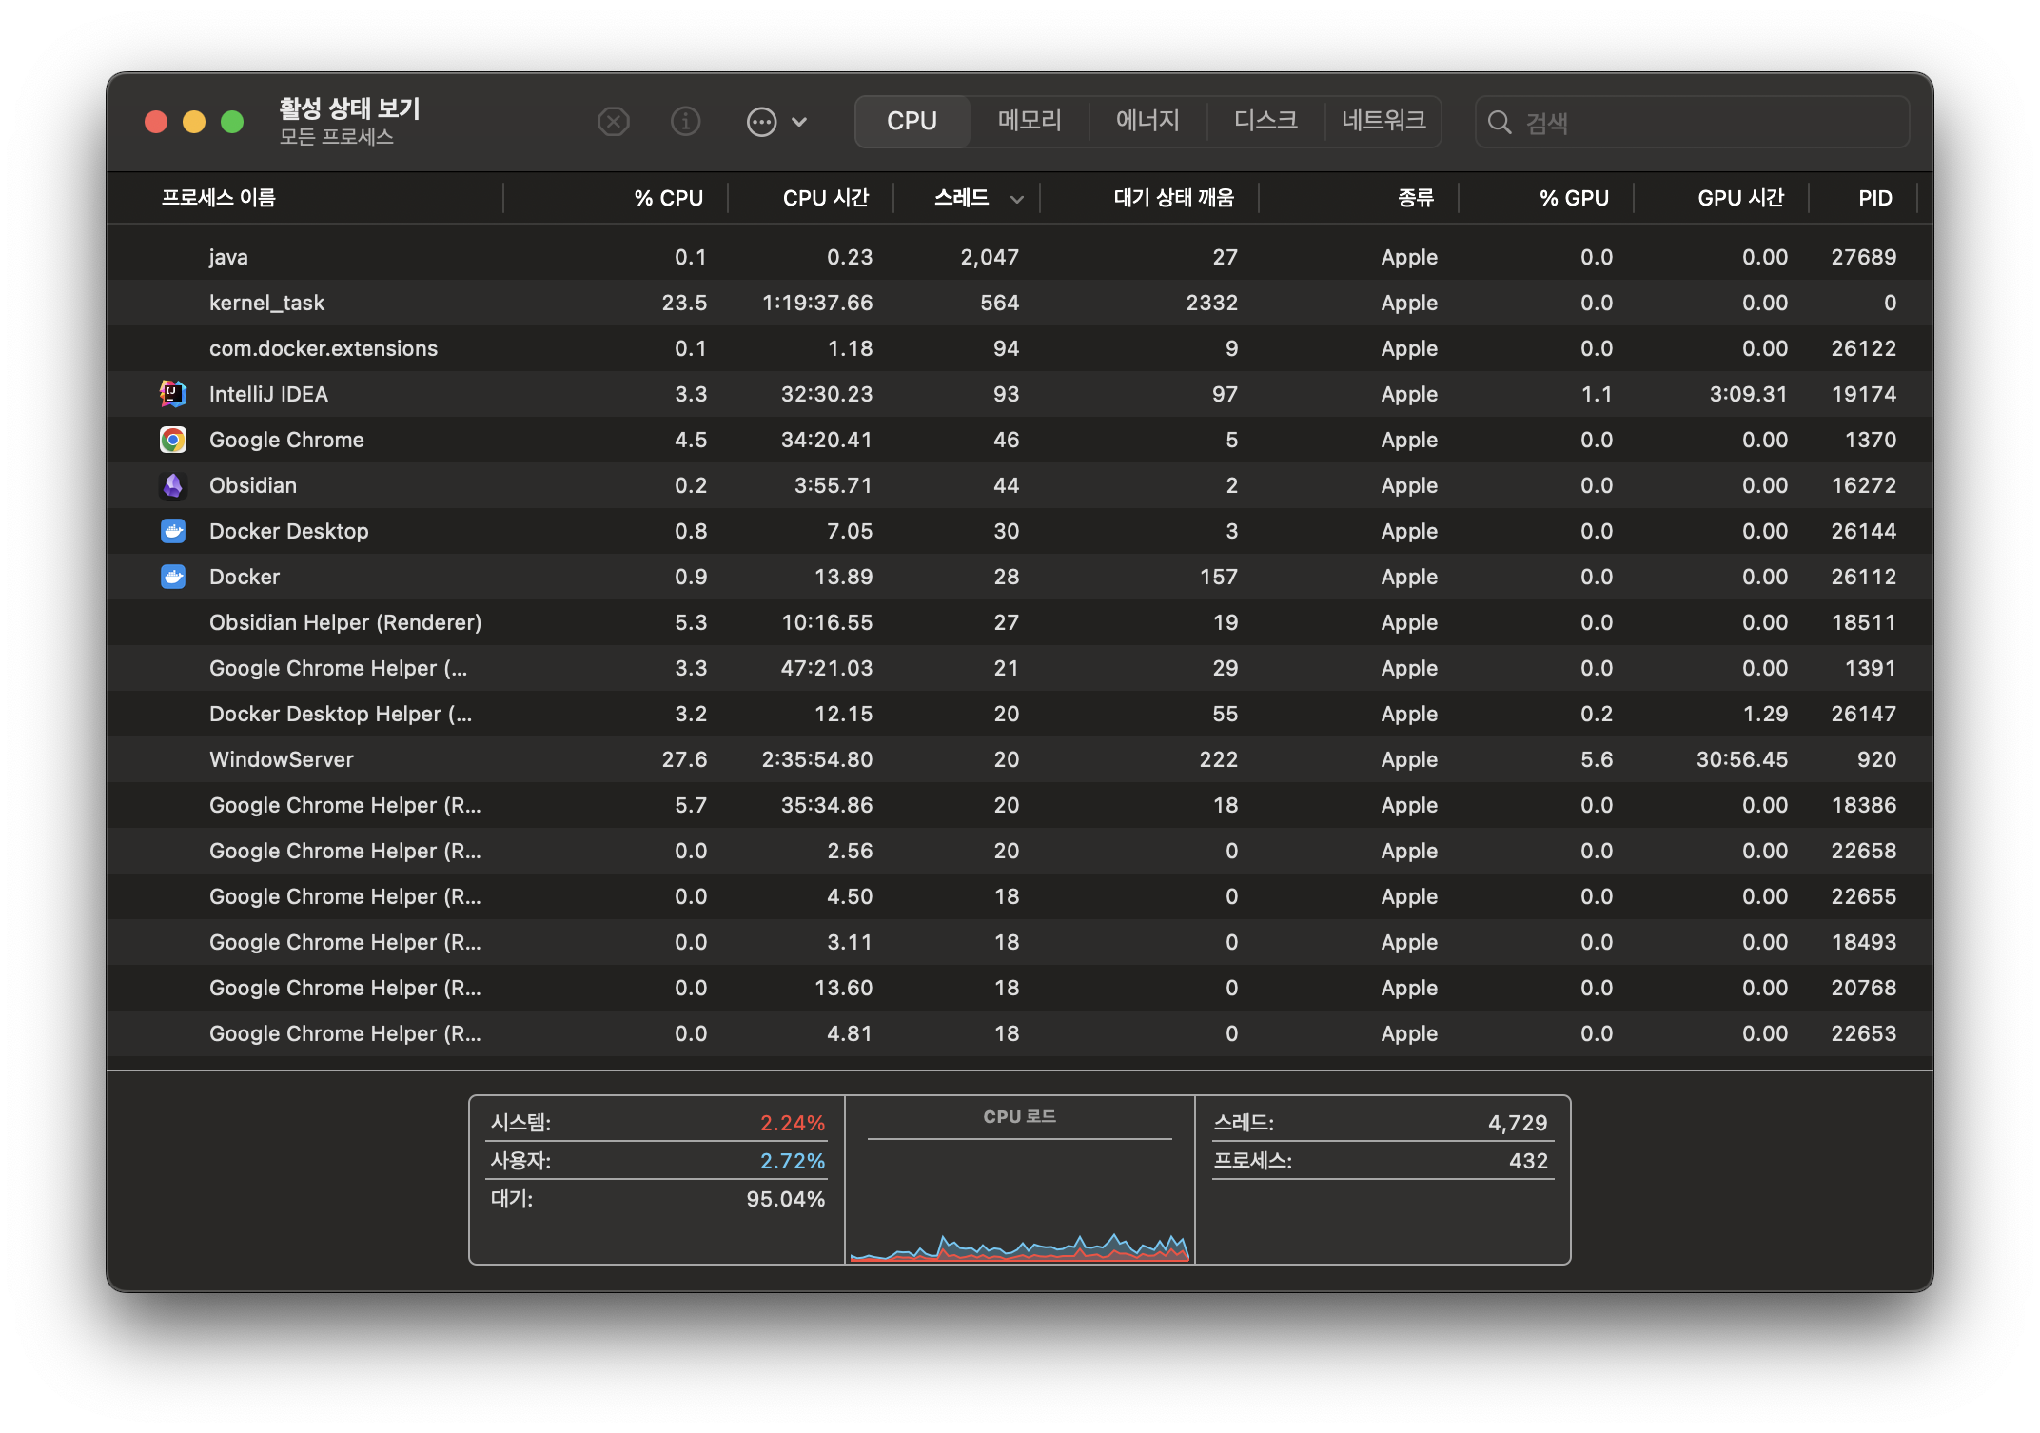Sort by the % CPU column header
Viewport: 2040px width, 1433px height.
(x=668, y=198)
